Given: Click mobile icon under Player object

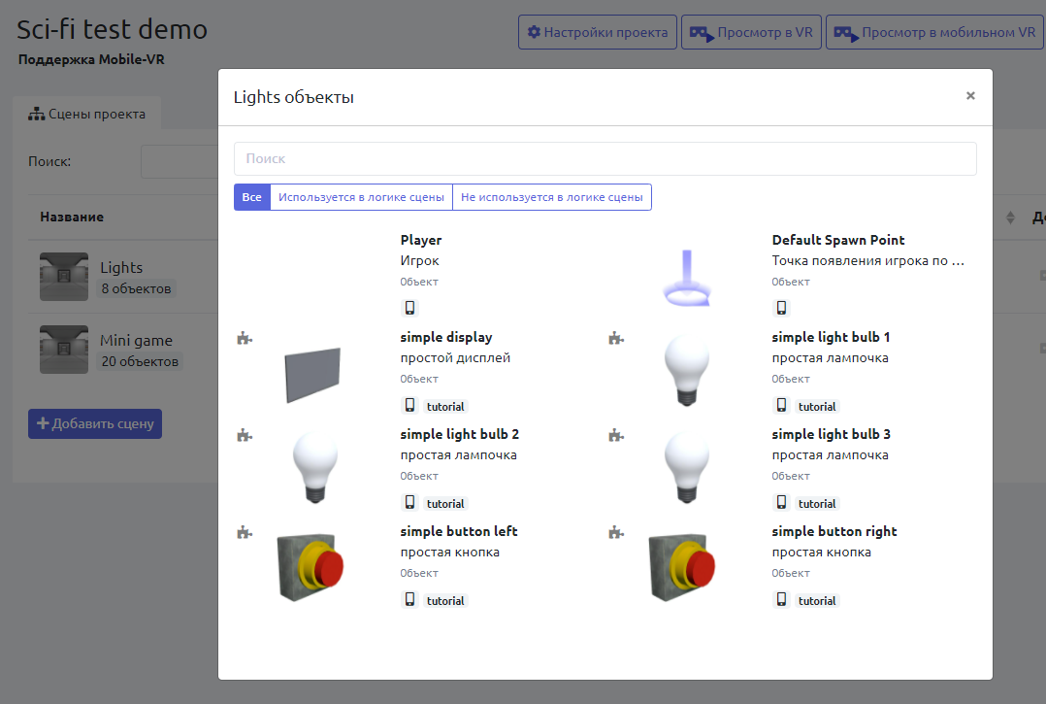Looking at the screenshot, I should (x=409, y=308).
